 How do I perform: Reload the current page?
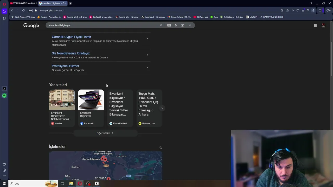(x=23, y=10)
